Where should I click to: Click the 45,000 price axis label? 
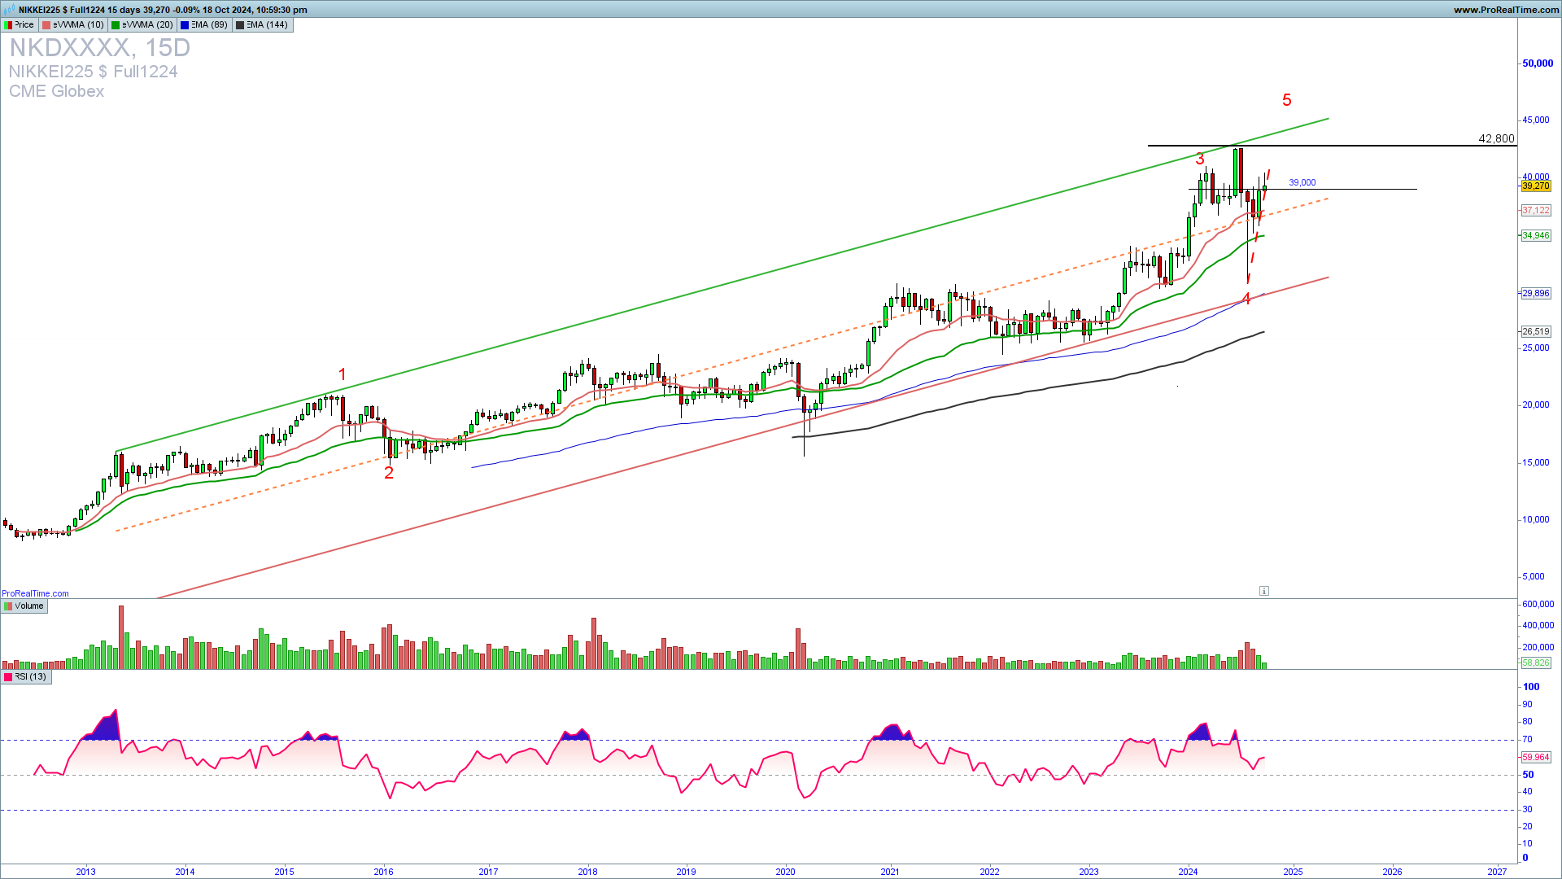[x=1536, y=120]
